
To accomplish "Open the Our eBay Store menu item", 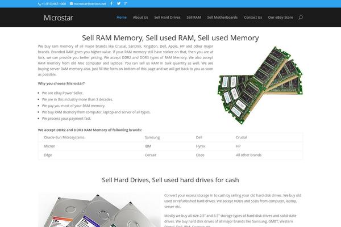I will point(281,18).
